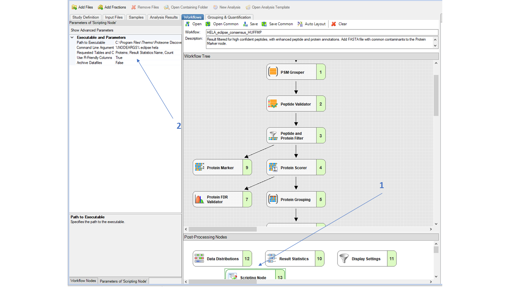This screenshot has height=287, width=510.
Task: Select the PSM Grouper node icon
Action: [273, 71]
